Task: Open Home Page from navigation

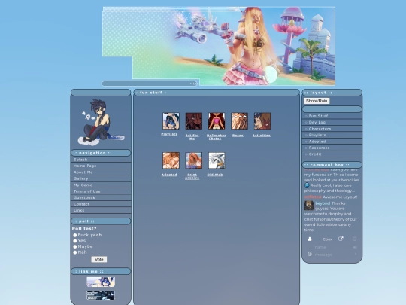Action: coord(101,166)
